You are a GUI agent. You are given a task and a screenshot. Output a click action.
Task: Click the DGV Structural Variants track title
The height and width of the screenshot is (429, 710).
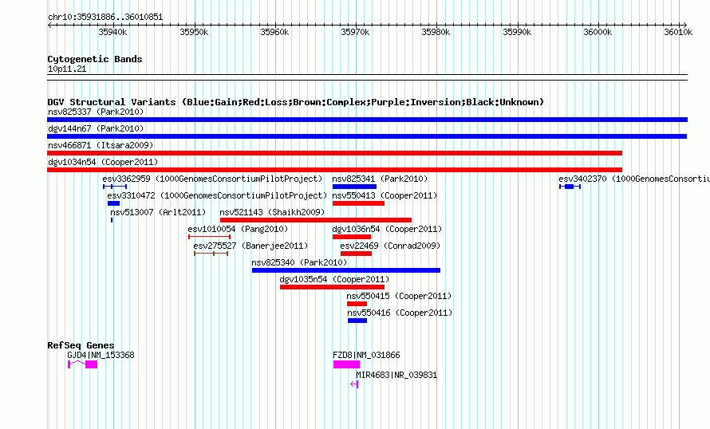click(296, 102)
